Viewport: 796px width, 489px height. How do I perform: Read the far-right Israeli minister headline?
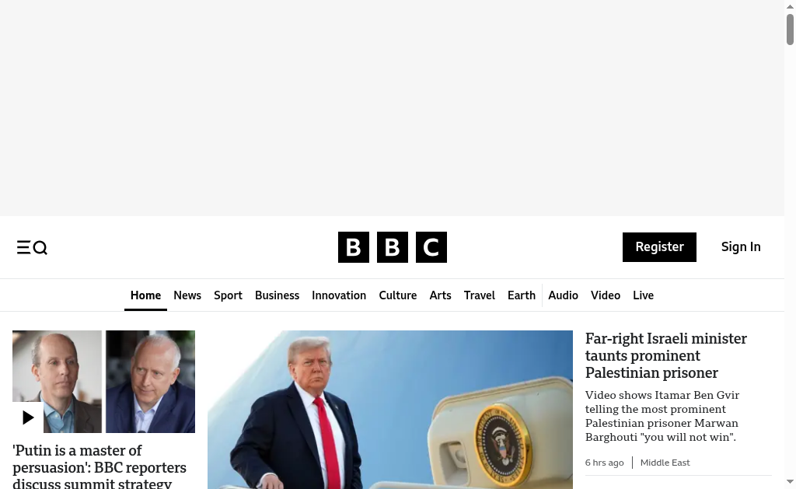(x=666, y=355)
